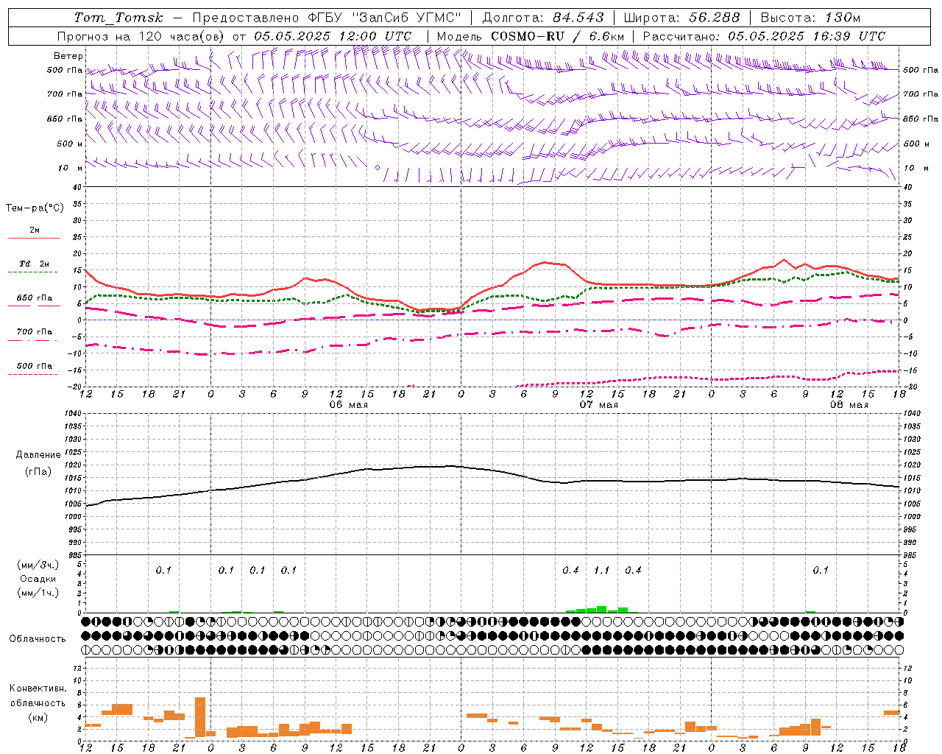The image size is (942, 754).
Task: Click the '07 мая' date marker
Action: point(599,405)
